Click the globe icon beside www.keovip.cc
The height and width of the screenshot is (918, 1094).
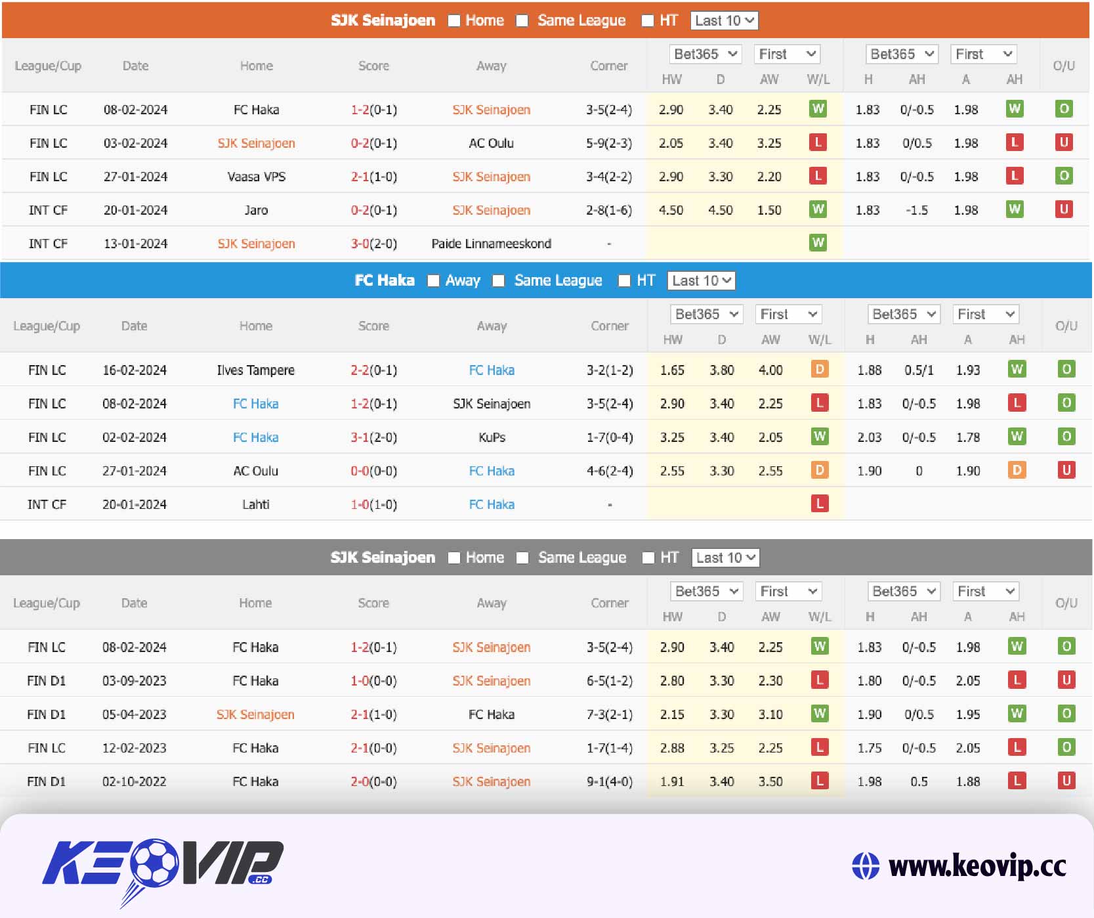(865, 865)
